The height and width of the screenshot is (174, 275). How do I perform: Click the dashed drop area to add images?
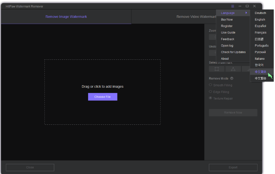tap(102, 73)
